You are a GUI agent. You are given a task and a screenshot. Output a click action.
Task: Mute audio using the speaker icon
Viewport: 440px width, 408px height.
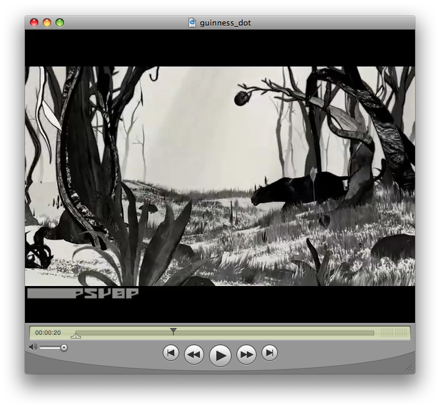[33, 348]
